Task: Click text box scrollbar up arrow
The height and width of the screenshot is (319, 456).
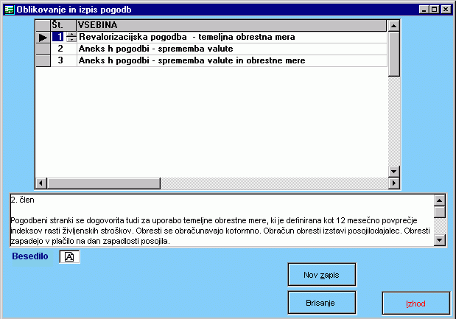Action: tap(439, 200)
